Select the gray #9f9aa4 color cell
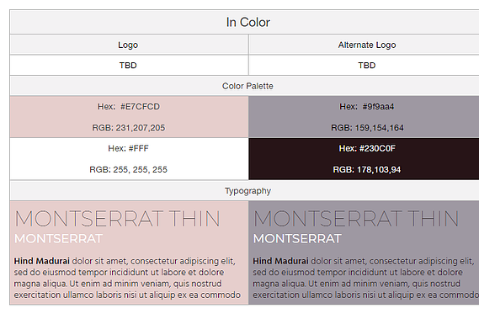 [364, 117]
